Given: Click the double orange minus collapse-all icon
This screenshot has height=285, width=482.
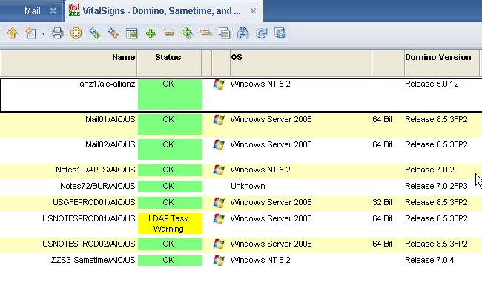Looking at the screenshot, I should (206, 33).
